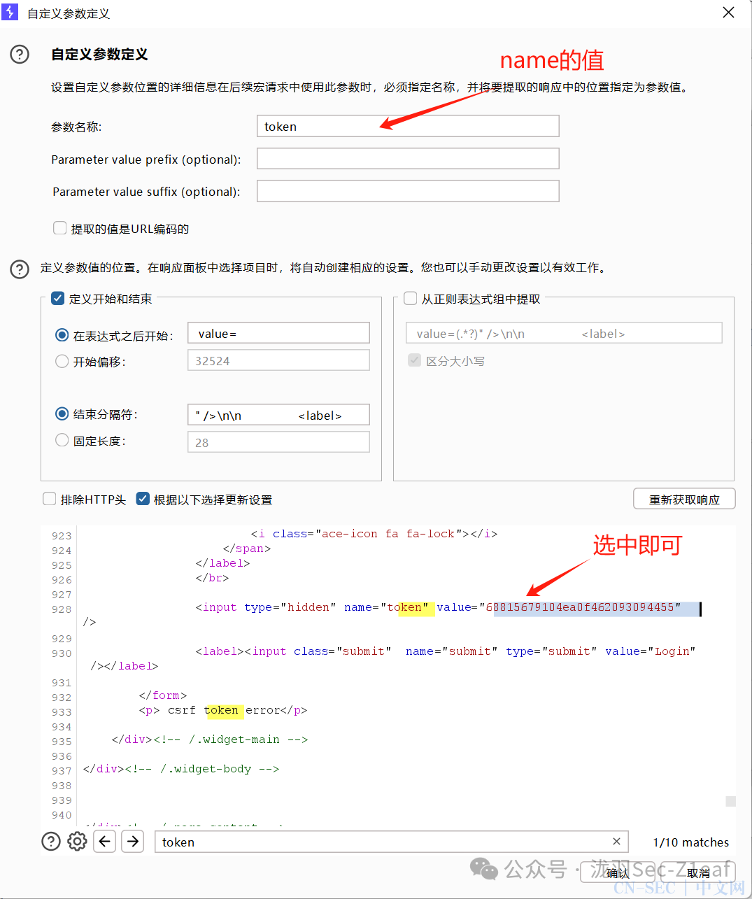Enable 从正则表达式组中提取 checkbox
Screen dimensions: 752x899
click(411, 299)
